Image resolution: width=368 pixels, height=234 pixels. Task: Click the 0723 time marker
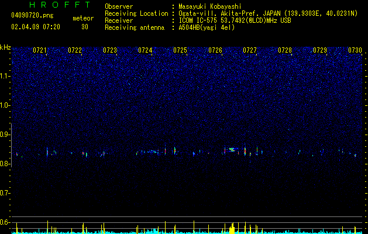110,50
